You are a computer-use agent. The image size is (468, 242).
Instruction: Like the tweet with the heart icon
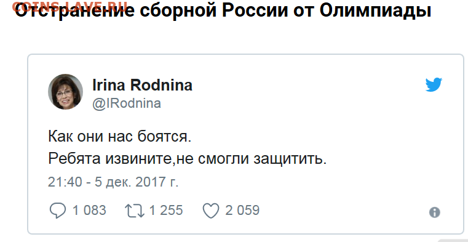[x=211, y=211]
